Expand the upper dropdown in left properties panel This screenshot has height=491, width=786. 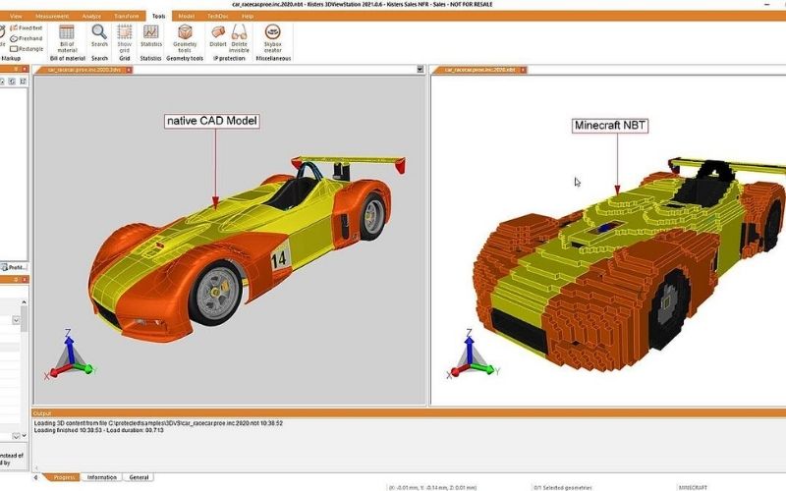tap(16, 320)
